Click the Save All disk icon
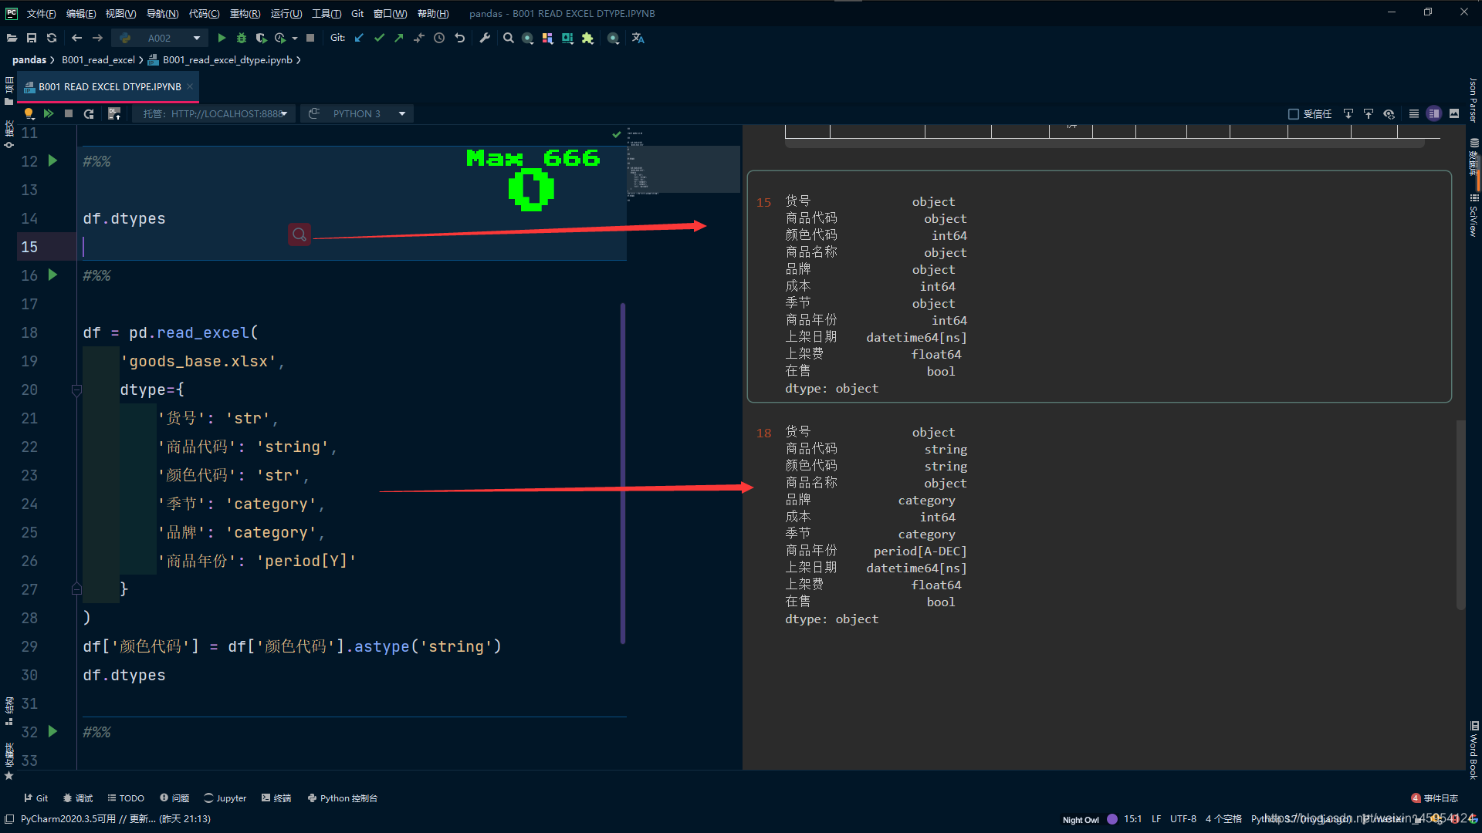 tap(32, 38)
